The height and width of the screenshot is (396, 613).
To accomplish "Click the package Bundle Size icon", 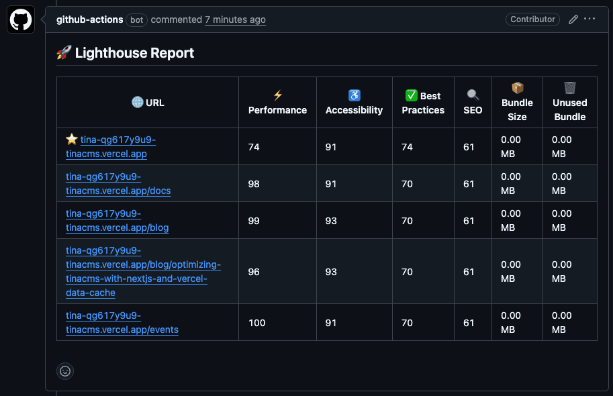I will pos(517,89).
